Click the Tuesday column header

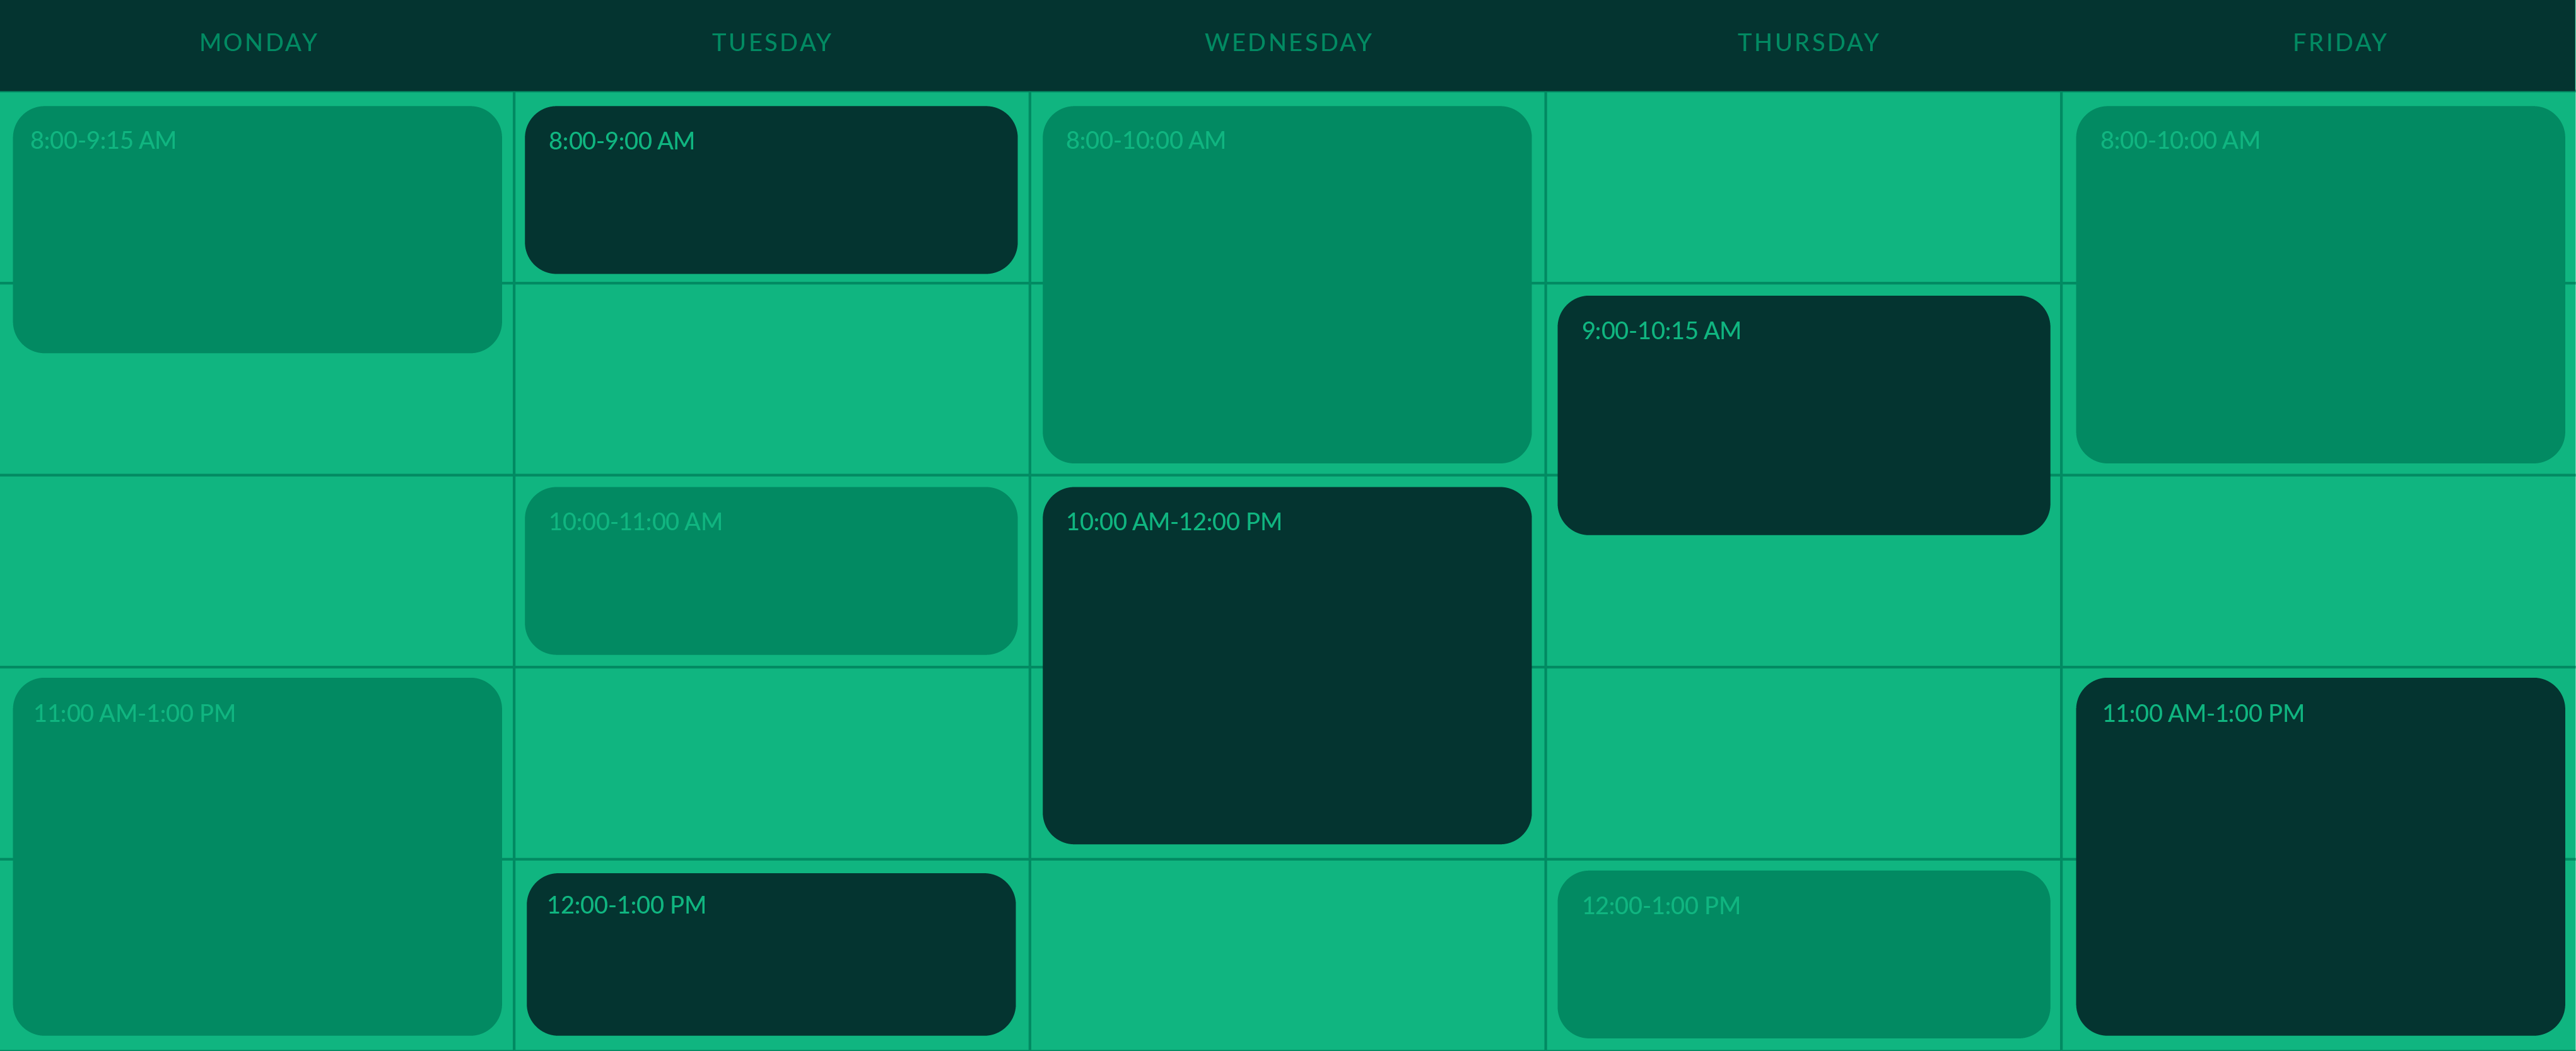pos(772,43)
